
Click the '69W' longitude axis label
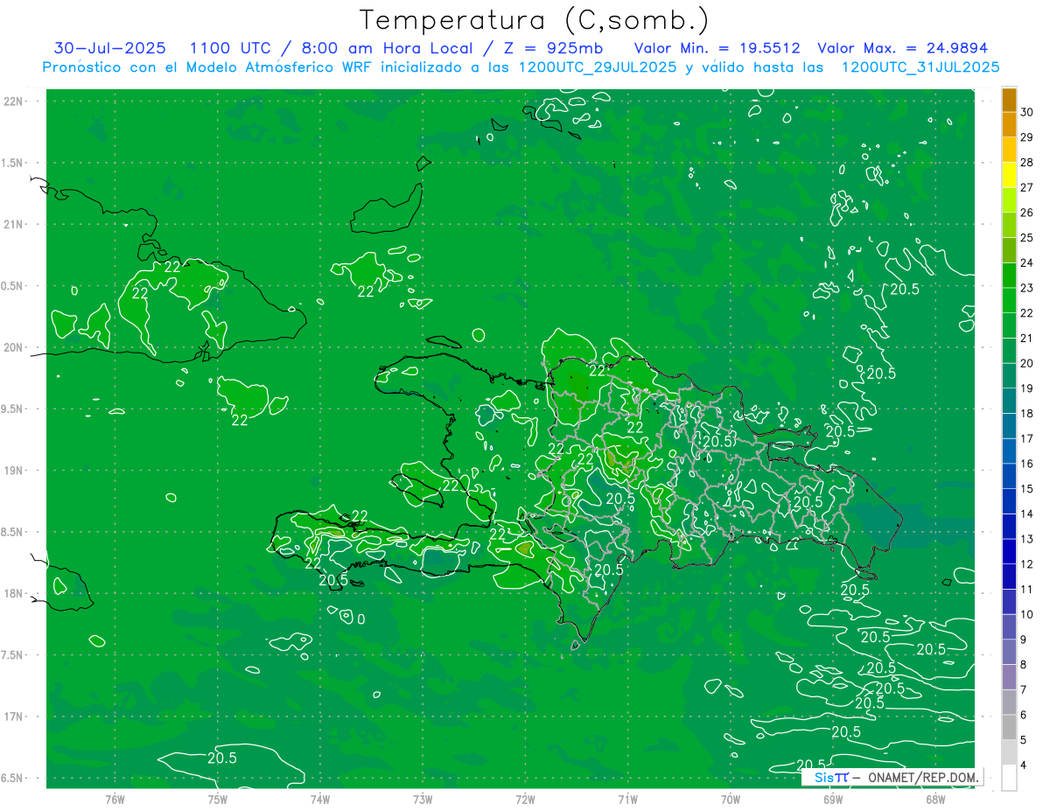(833, 799)
